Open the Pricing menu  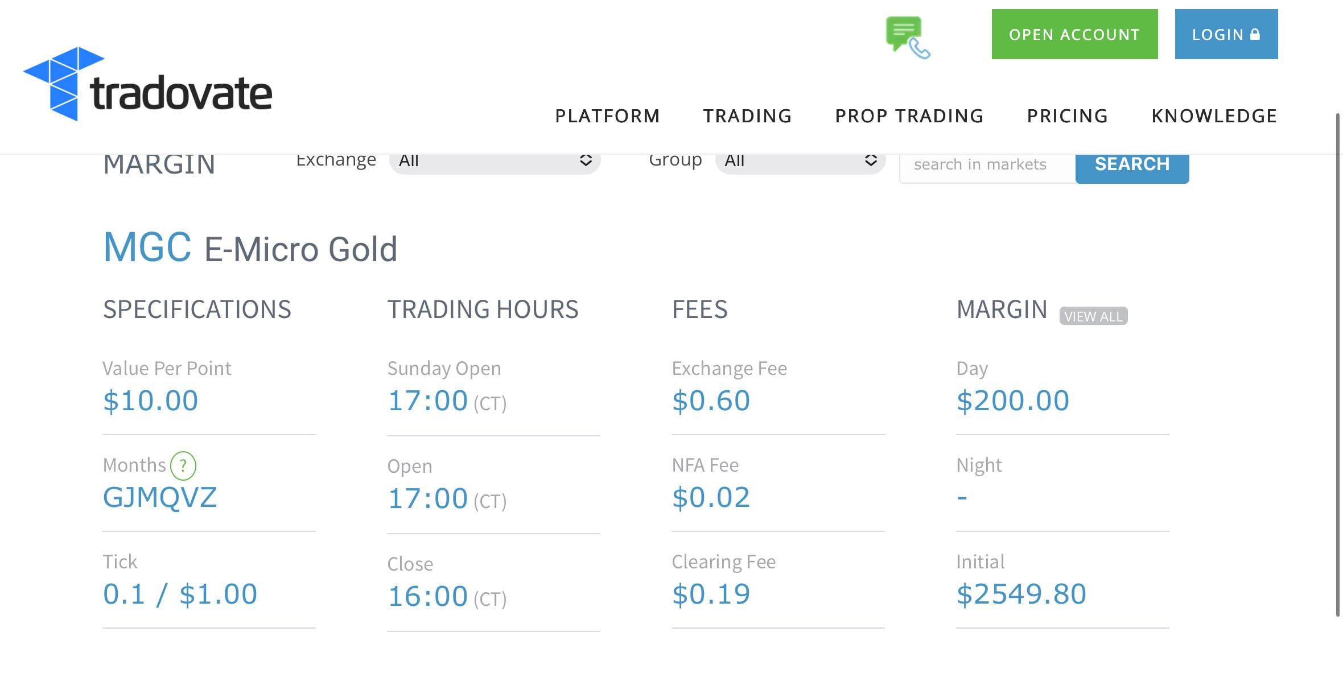pyautogui.click(x=1068, y=116)
